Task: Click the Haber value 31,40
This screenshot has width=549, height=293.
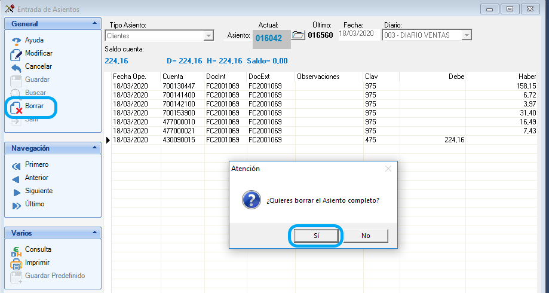Action: (x=528, y=113)
